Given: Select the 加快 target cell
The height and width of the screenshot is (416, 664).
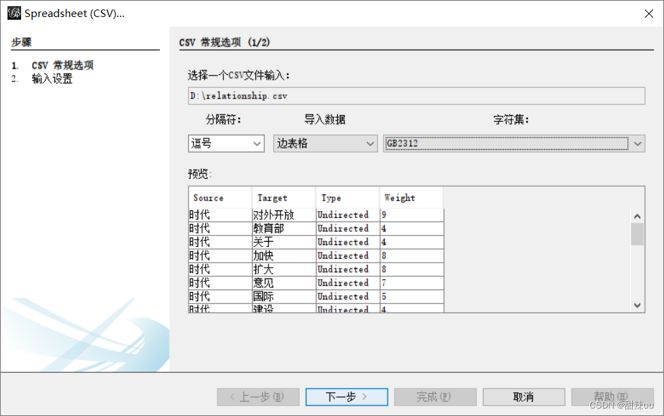Looking at the screenshot, I should pyautogui.click(x=284, y=255).
